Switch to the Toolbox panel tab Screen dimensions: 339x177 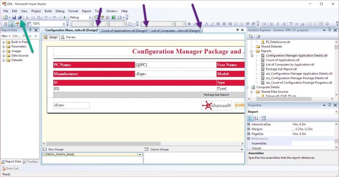[x=30, y=162]
